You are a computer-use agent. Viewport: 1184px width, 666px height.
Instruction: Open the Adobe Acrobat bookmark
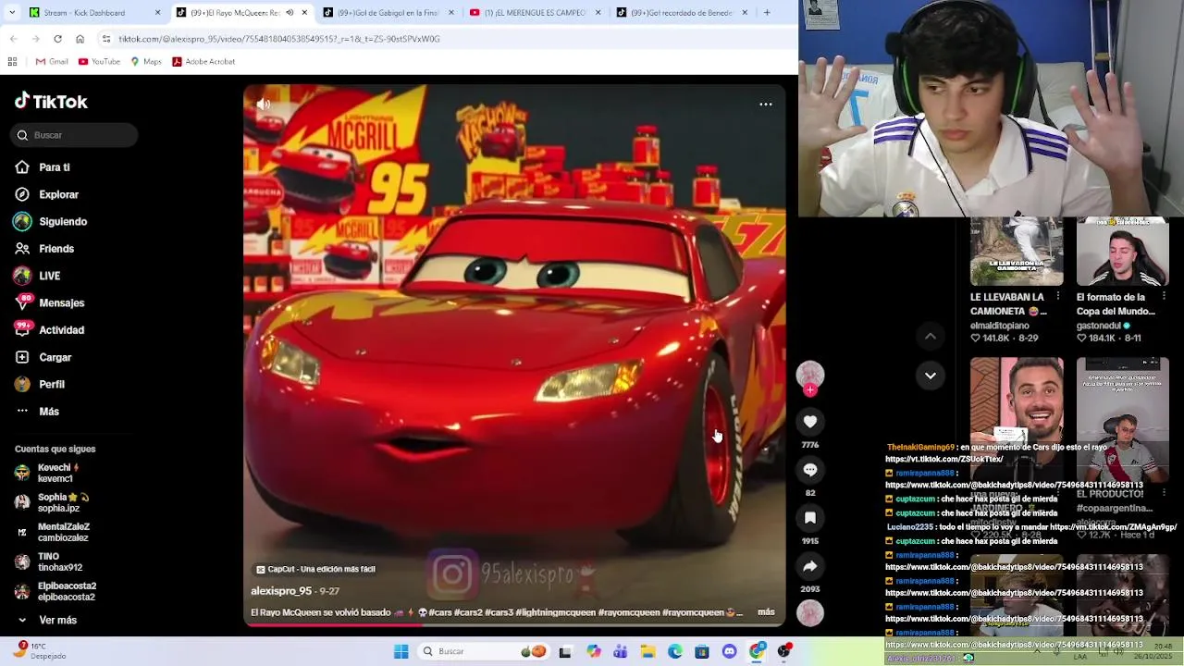point(203,62)
